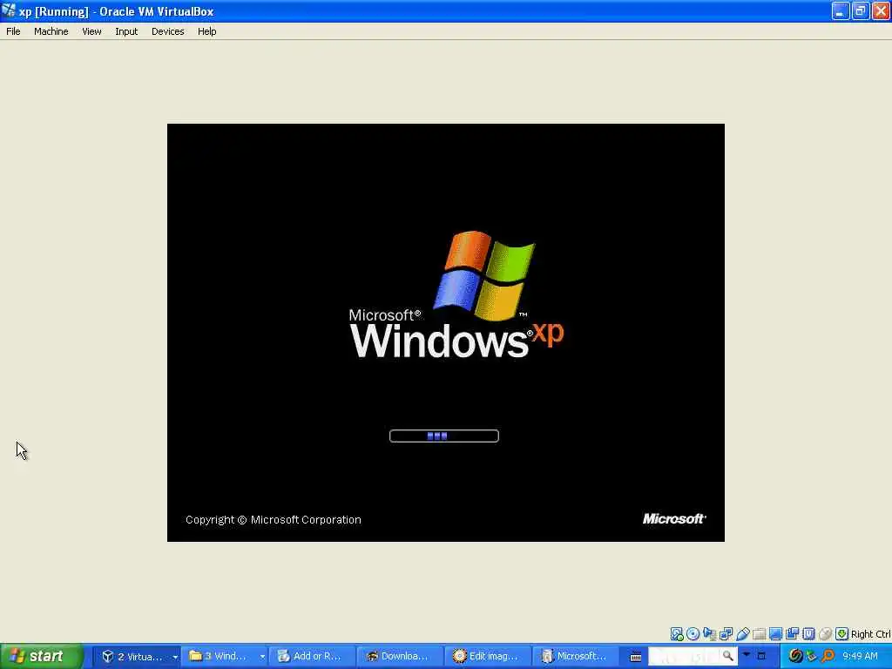Click the Windows XP boot progress bar
This screenshot has width=892, height=669.
point(443,436)
